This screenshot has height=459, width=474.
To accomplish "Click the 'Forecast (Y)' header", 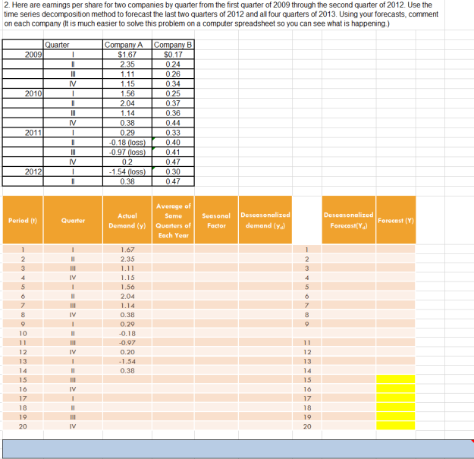I will click(x=396, y=220).
